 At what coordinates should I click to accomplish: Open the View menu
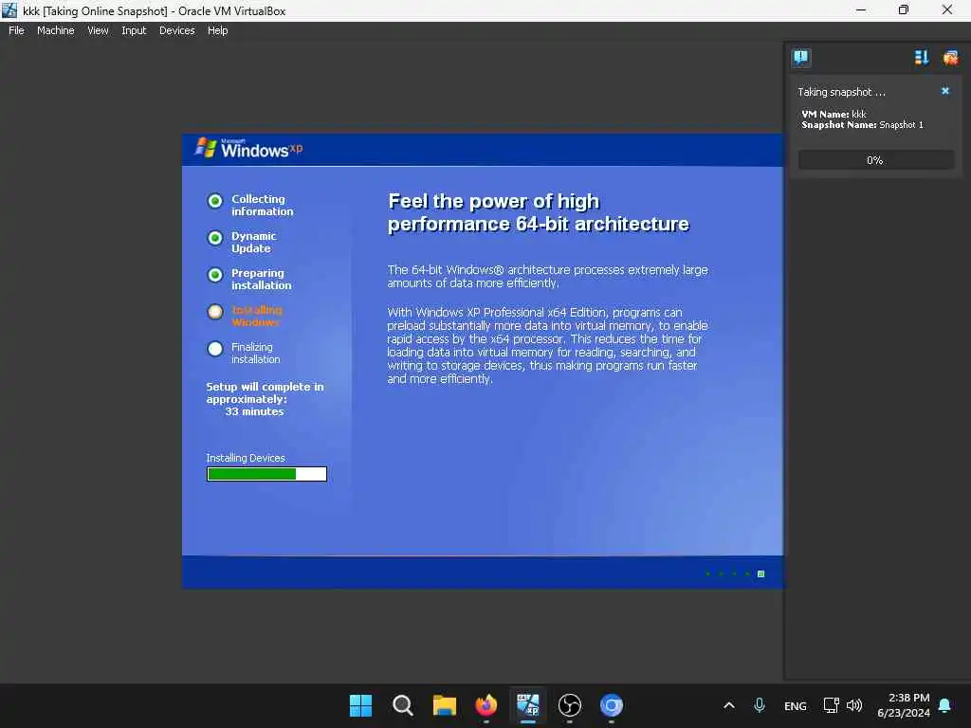[x=98, y=30]
